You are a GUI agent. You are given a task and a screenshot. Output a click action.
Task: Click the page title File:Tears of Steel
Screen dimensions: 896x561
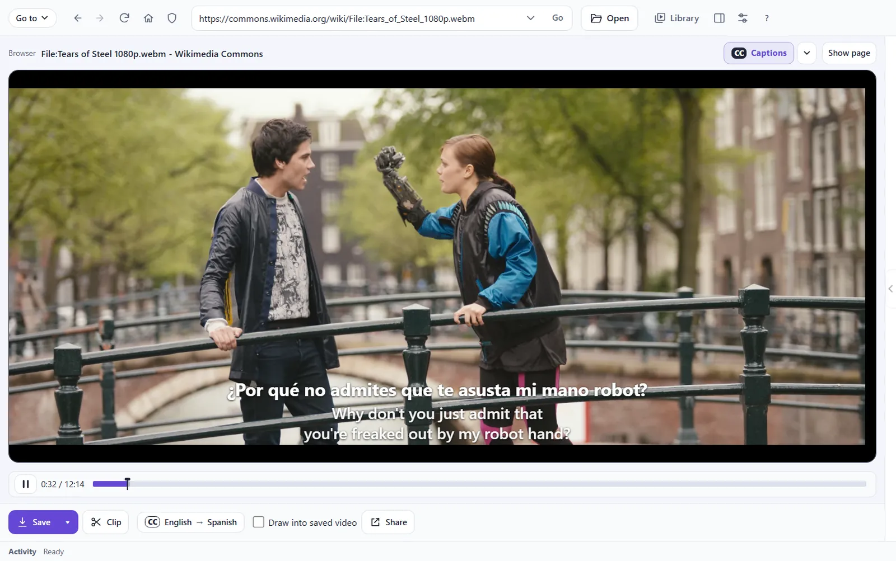pyautogui.click(x=152, y=54)
